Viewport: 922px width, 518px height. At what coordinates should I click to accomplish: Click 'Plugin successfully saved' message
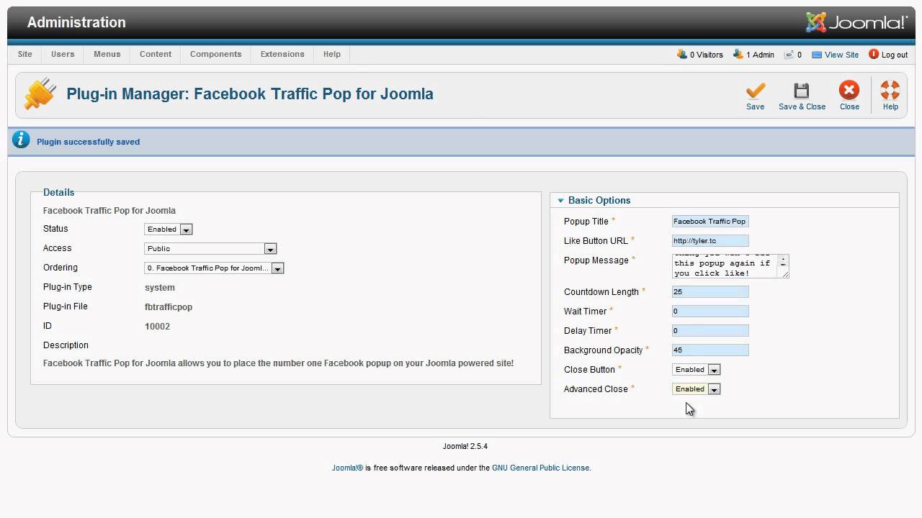coord(88,142)
